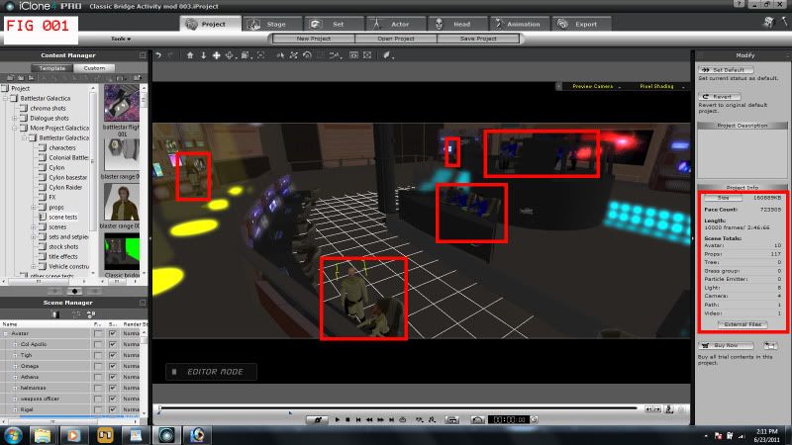This screenshot has height=445, width=792.
Task: Click the clock icon beside timecode
Action: pos(535,419)
